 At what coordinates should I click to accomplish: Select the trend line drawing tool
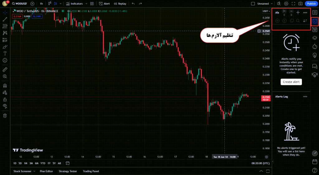point(5,19)
